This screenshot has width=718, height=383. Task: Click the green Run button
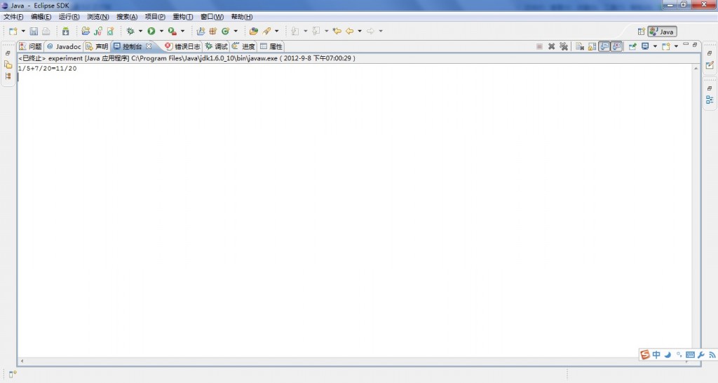coord(151,31)
